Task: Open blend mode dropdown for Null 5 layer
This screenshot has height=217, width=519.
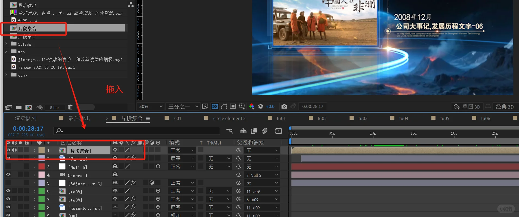Action: (182, 166)
